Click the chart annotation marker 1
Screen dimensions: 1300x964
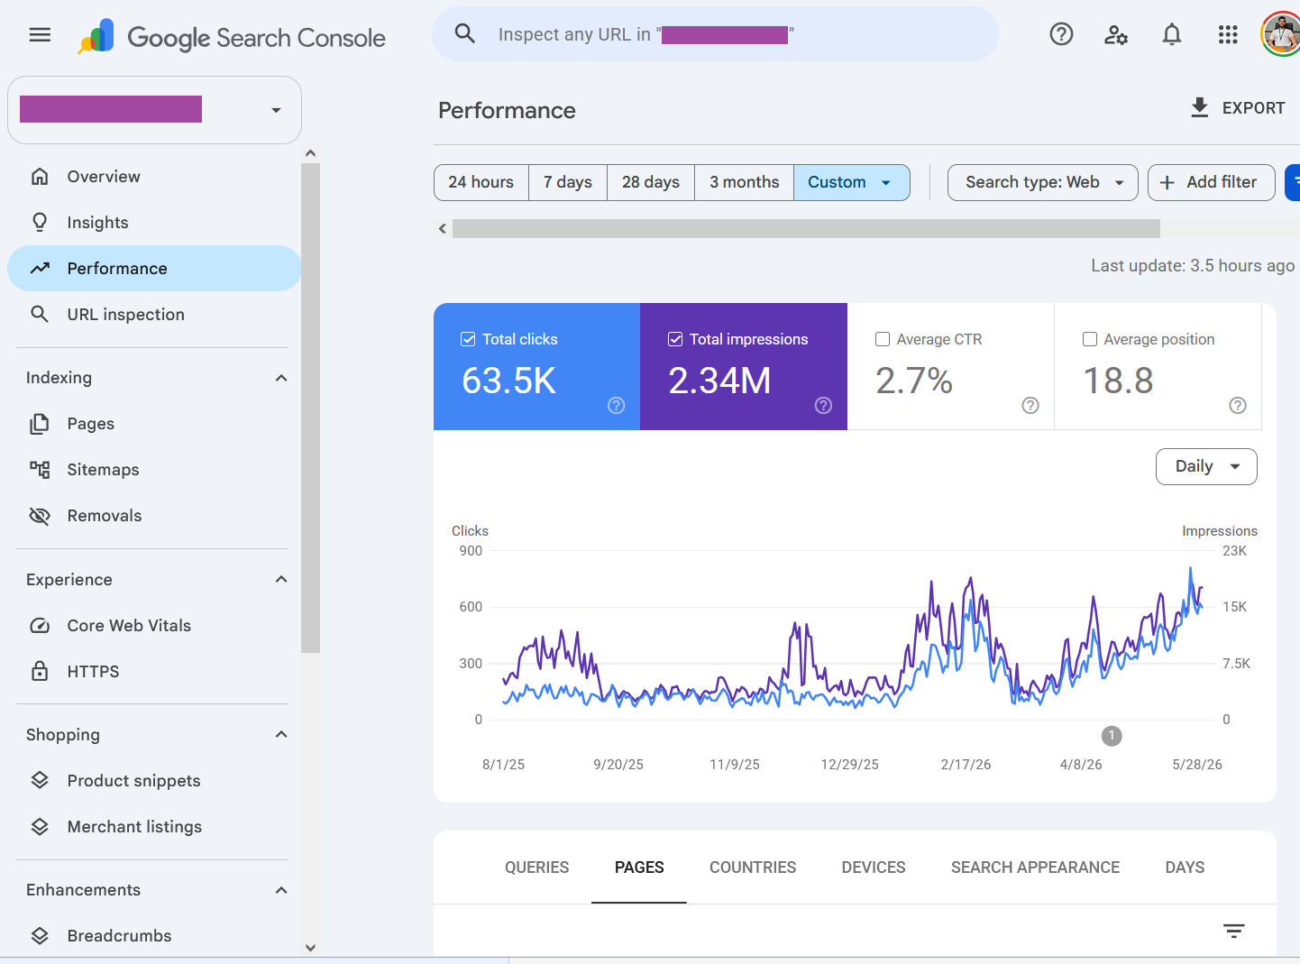pyautogui.click(x=1112, y=736)
